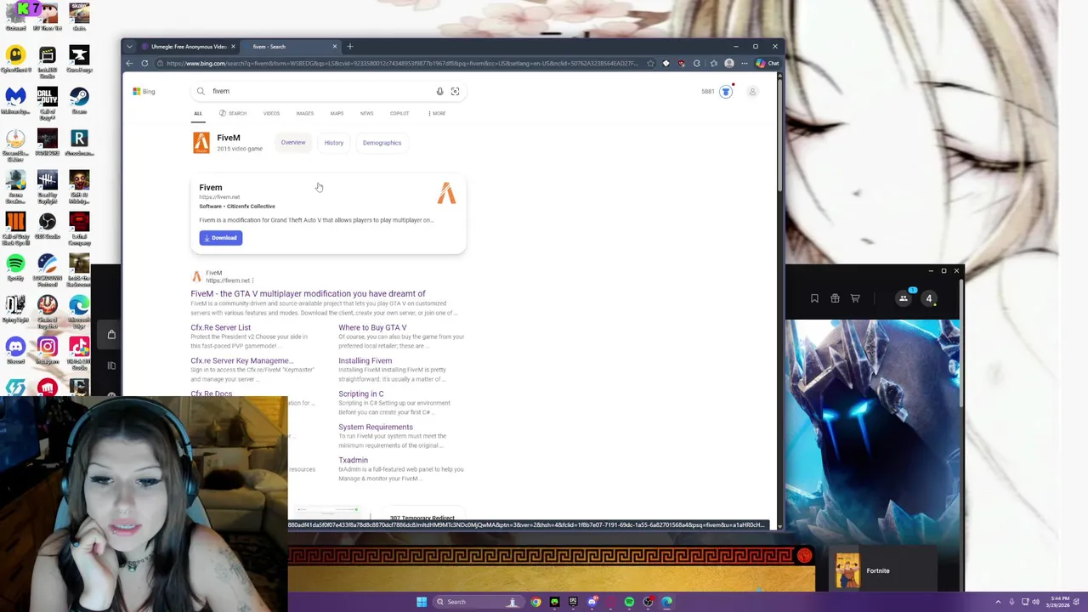Open a new tab with the plus button

pos(349,47)
